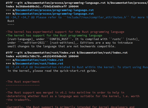Image resolution: width=148 pixels, height=108 pixels.
Task: Click line 'small changes to the language'
Action: 61,46
